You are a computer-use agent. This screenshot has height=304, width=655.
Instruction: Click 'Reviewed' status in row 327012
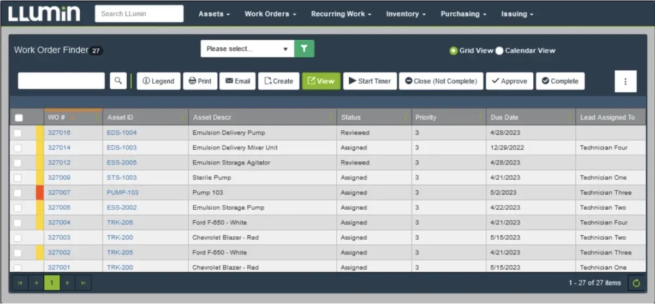[355, 162]
